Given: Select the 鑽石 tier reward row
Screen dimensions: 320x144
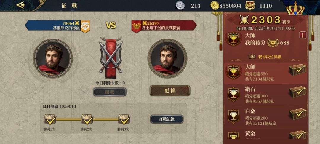Looking at the screenshot, I should pyautogui.click(x=266, y=95).
